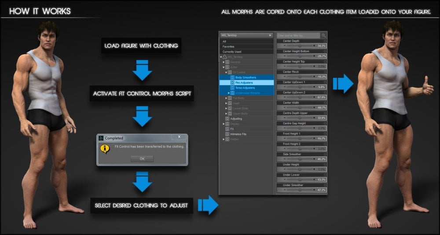Click the group icon beside General
This screenshot has height=235, width=440.
coord(227,62)
